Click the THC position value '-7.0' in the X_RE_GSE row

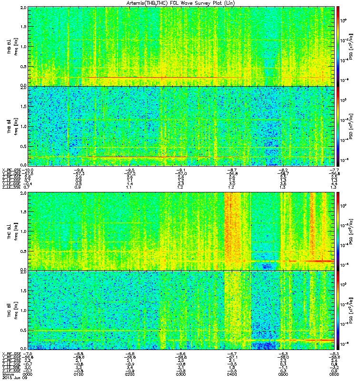click(28, 354)
